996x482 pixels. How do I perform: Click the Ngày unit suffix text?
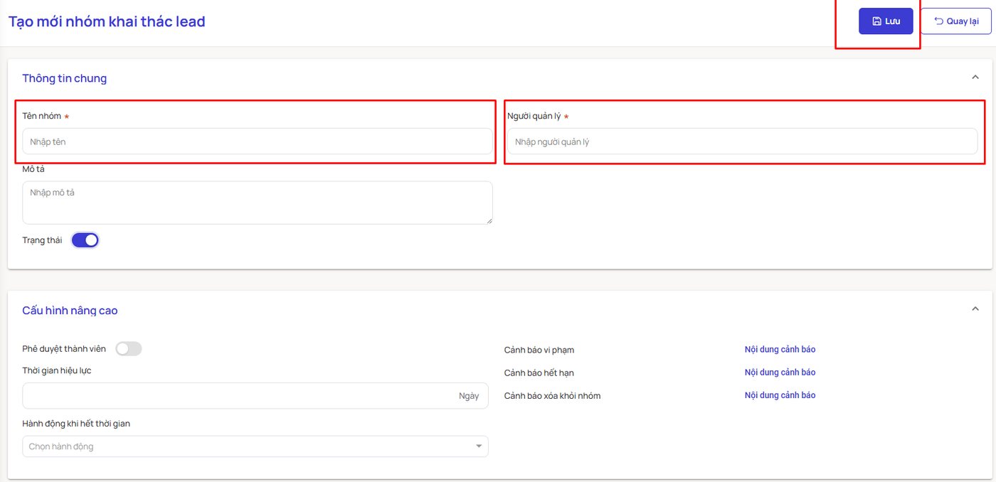[x=469, y=396]
